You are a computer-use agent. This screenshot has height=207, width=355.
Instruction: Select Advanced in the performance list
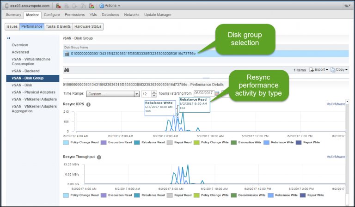pos(20,52)
